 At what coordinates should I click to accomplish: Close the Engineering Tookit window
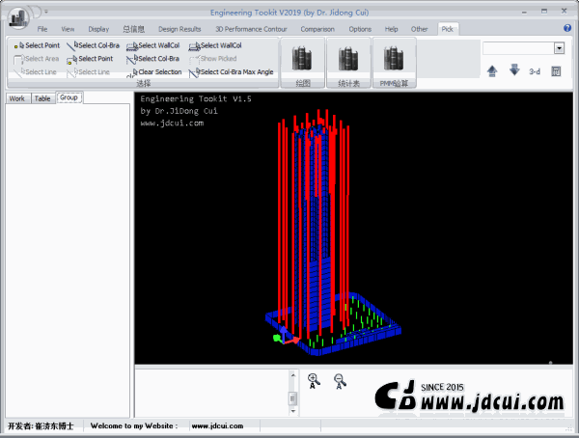564,11
